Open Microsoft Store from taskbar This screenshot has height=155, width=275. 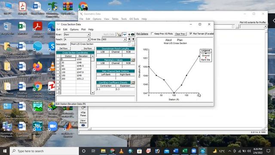coord(139,151)
